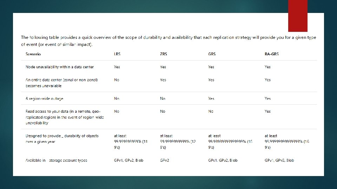Select the LRS column header
This screenshot has height=189, width=337.
117,54
